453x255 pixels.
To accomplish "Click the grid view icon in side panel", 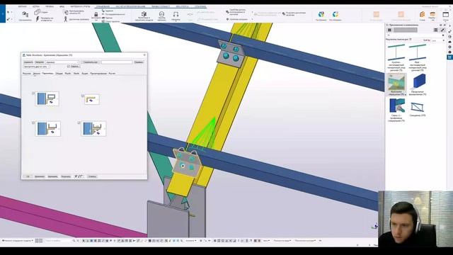I will coord(389,30).
